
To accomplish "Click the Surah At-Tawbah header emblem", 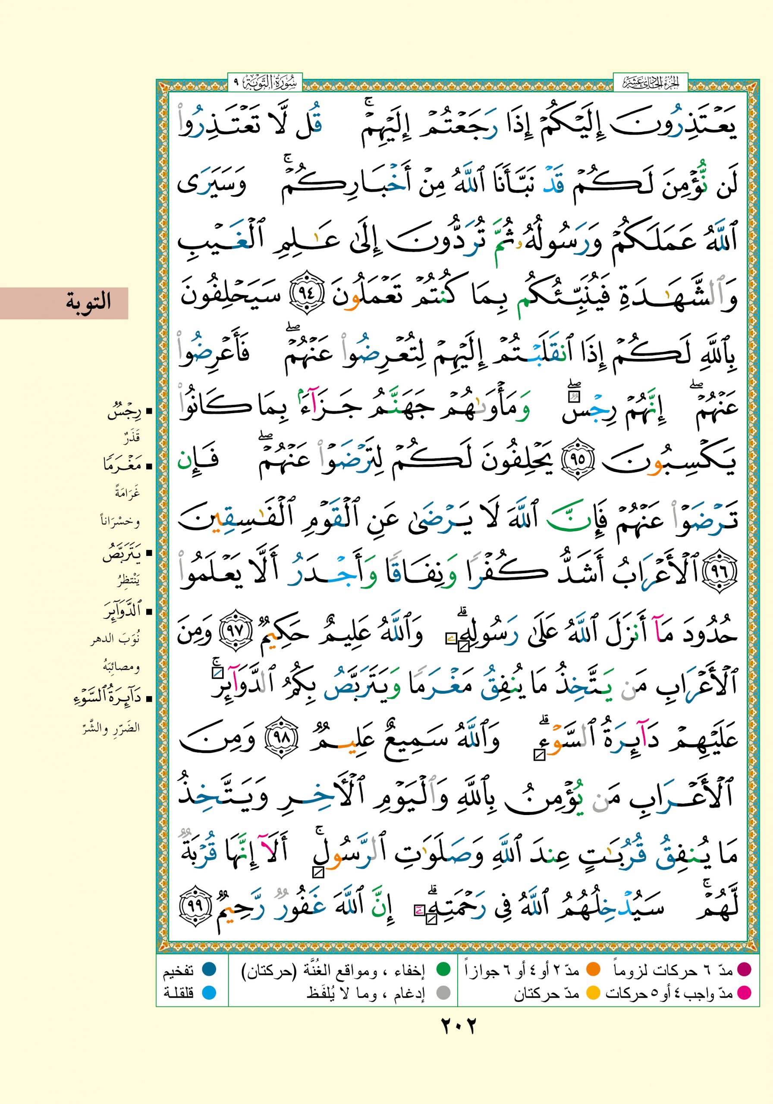I will [264, 83].
